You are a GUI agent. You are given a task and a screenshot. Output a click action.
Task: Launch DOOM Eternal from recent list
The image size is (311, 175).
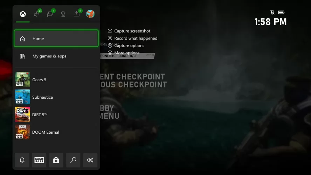[56, 132]
